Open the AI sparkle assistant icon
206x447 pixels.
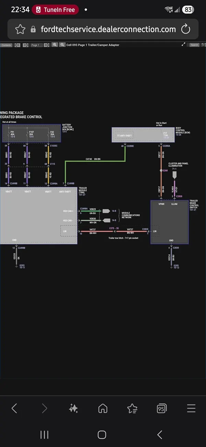(x=73, y=408)
